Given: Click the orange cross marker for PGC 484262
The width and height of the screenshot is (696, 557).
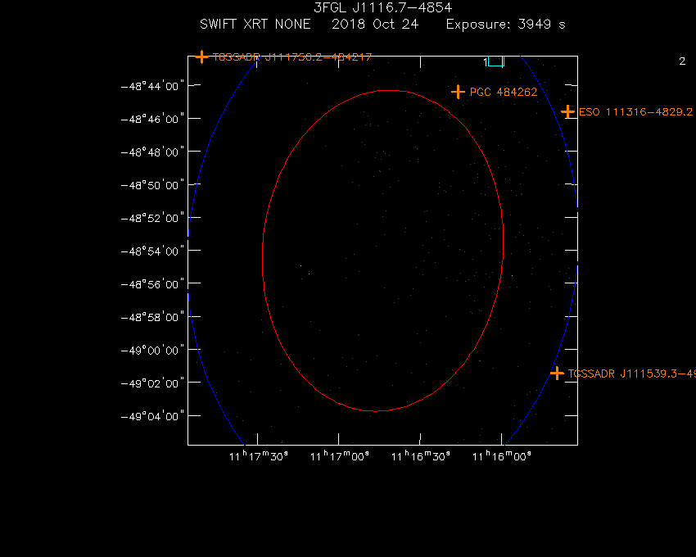Looking at the screenshot, I should [x=458, y=92].
